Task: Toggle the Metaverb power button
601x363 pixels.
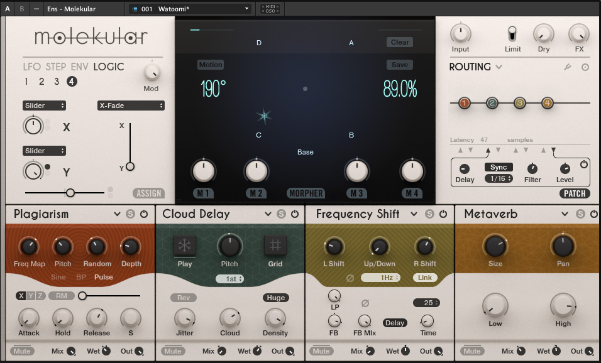Action: (x=593, y=214)
